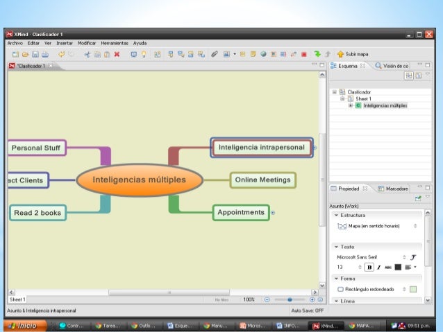Click the Undo arrow icon
The width and height of the screenshot is (443, 332).
click(61, 53)
